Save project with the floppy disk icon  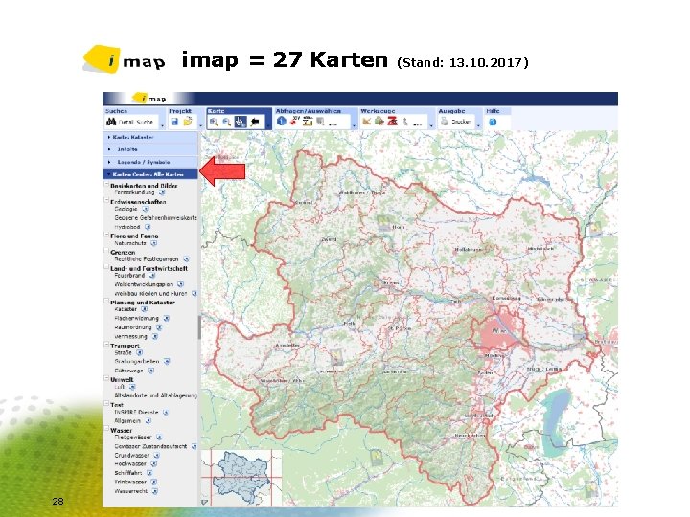(x=174, y=122)
